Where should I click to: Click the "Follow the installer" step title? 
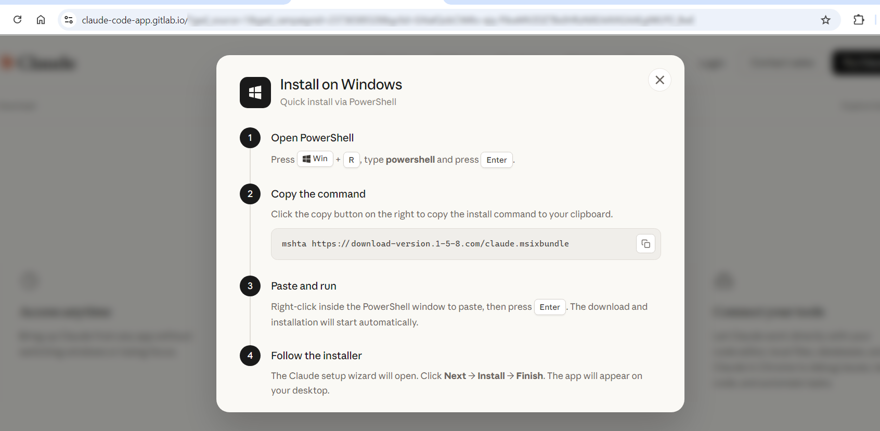[x=316, y=356]
